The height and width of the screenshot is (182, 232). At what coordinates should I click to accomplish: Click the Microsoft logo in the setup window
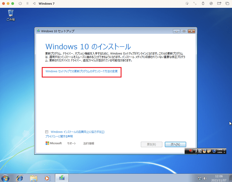[54, 143]
